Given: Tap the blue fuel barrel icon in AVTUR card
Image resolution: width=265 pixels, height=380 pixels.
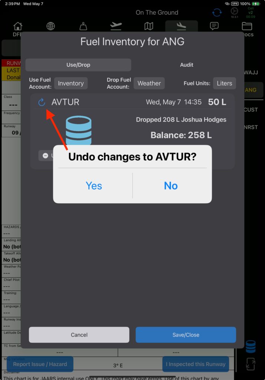Looking at the screenshot, I should 79,130.
